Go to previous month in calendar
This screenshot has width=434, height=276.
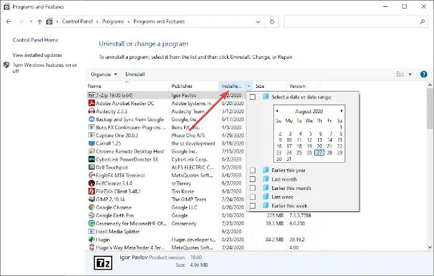pos(277,111)
